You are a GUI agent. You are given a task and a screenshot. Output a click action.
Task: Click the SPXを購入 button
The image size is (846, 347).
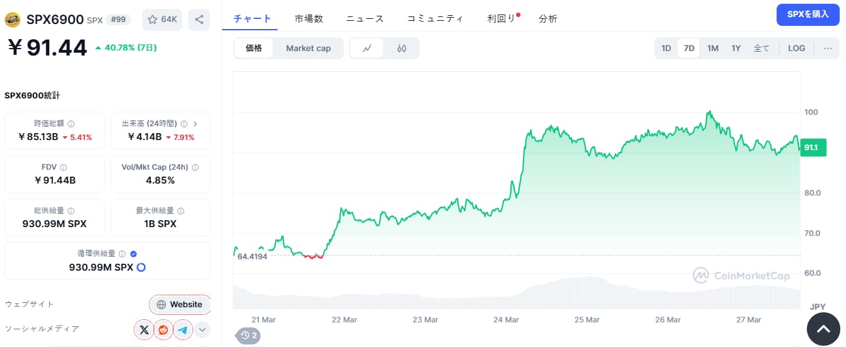coord(808,14)
